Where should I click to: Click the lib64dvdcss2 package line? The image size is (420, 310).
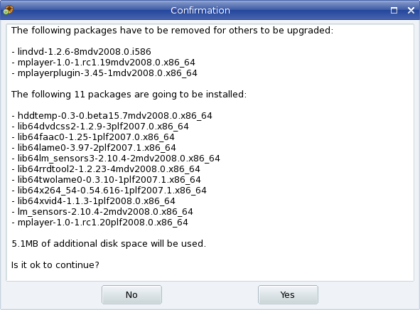100,126
